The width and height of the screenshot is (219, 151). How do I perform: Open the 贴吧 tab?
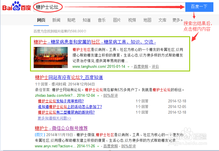[71, 20]
